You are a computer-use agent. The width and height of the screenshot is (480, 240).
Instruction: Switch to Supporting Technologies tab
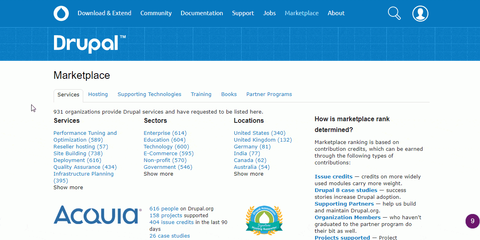pos(150,94)
